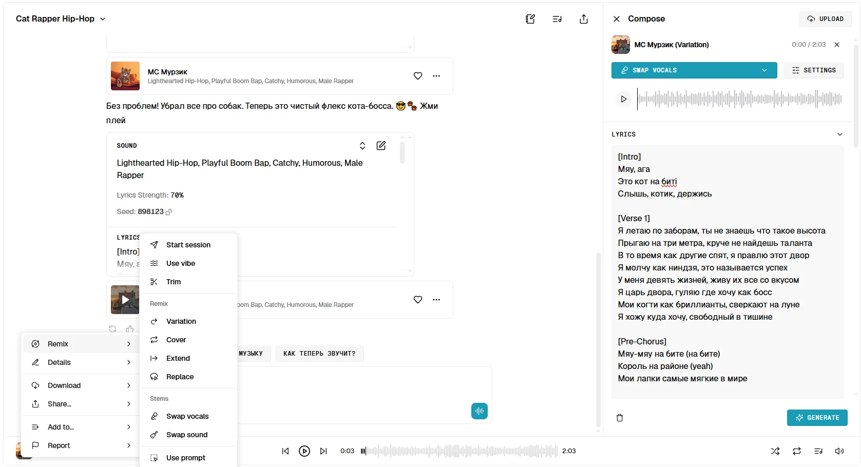Screen dimensions: 861x467
Task: Expand the Remix submenu
Action: (x=81, y=344)
